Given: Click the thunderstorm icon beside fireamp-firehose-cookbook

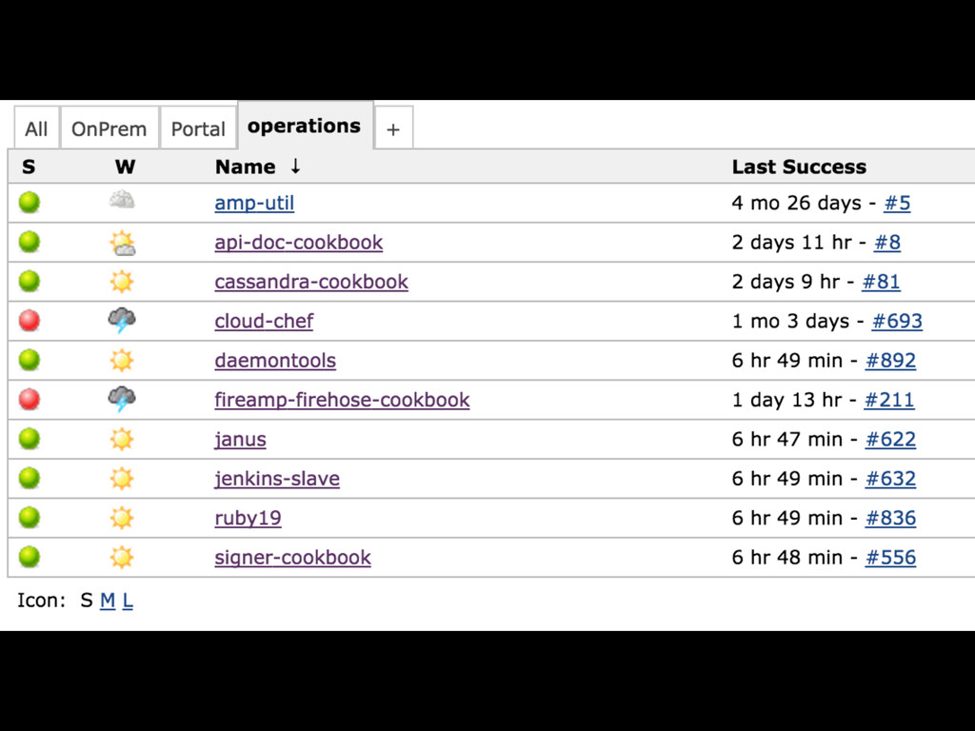Looking at the screenshot, I should pos(122,399).
